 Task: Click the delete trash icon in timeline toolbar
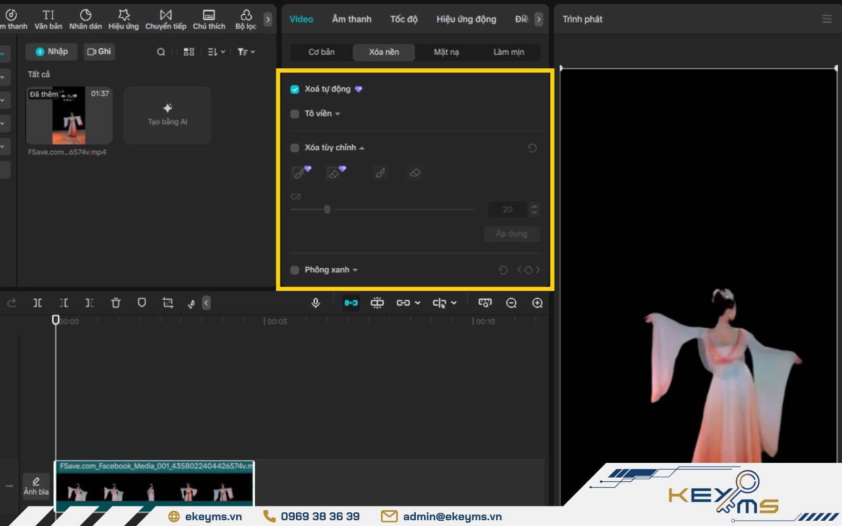[116, 303]
